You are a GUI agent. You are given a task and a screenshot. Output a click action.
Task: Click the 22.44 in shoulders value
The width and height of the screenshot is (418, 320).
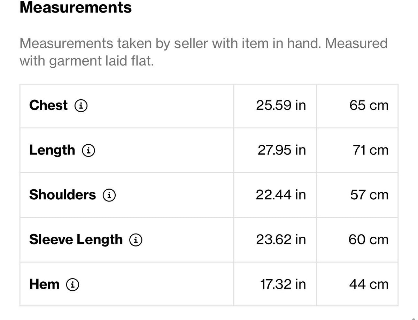click(281, 195)
